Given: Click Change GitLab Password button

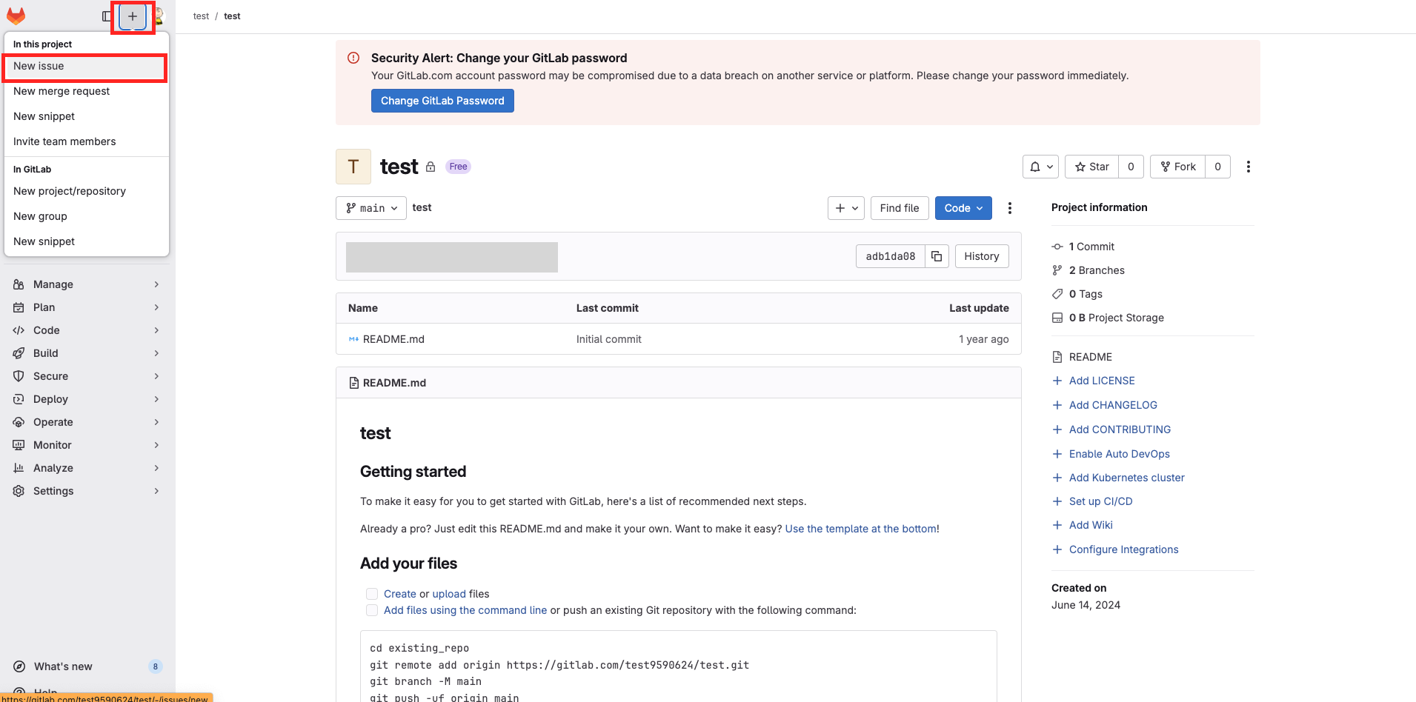Looking at the screenshot, I should click(x=442, y=101).
